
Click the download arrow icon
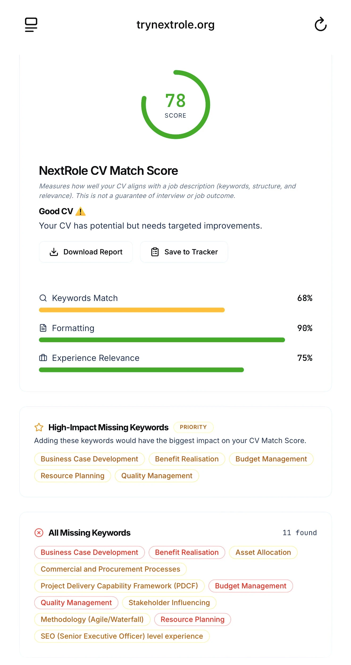pyautogui.click(x=54, y=252)
